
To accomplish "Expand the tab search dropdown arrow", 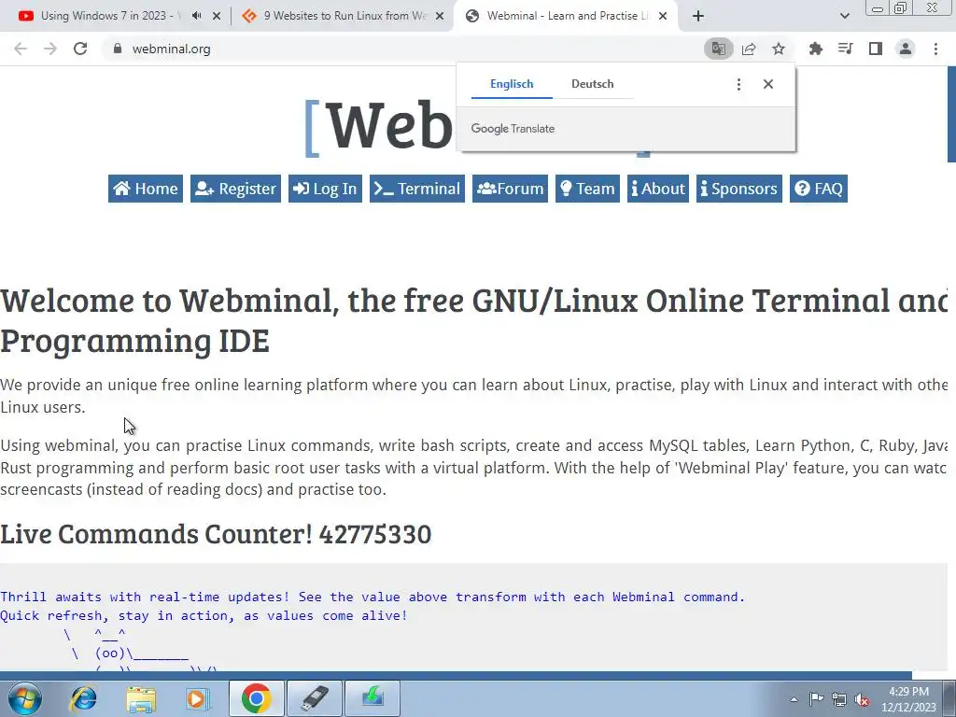I will 844,16.
